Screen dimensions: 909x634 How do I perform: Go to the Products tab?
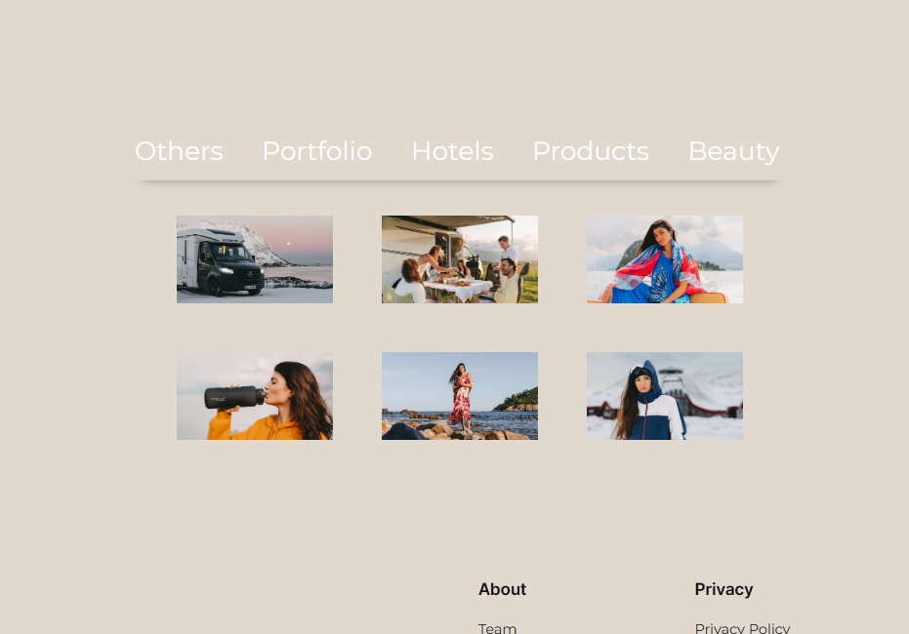point(591,151)
